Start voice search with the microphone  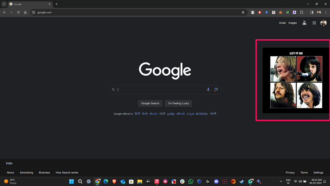[208, 90]
